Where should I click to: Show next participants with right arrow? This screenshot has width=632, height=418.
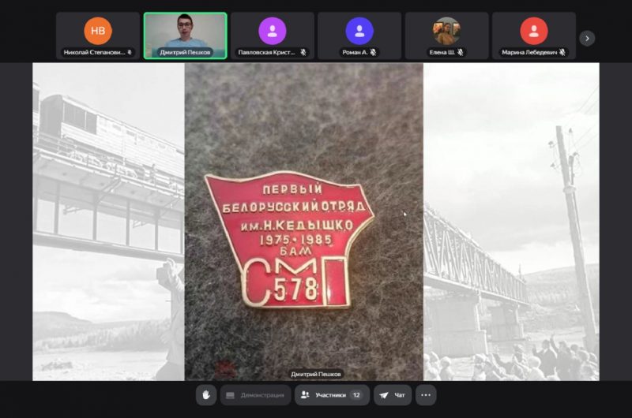(587, 38)
